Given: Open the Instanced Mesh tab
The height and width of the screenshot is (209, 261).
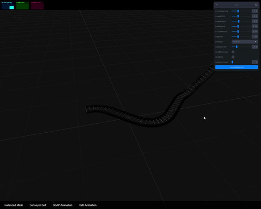Looking at the screenshot, I should (14, 205).
